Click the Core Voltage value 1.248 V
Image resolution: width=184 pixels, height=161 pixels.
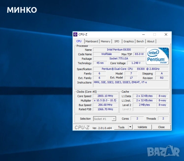click(136, 63)
